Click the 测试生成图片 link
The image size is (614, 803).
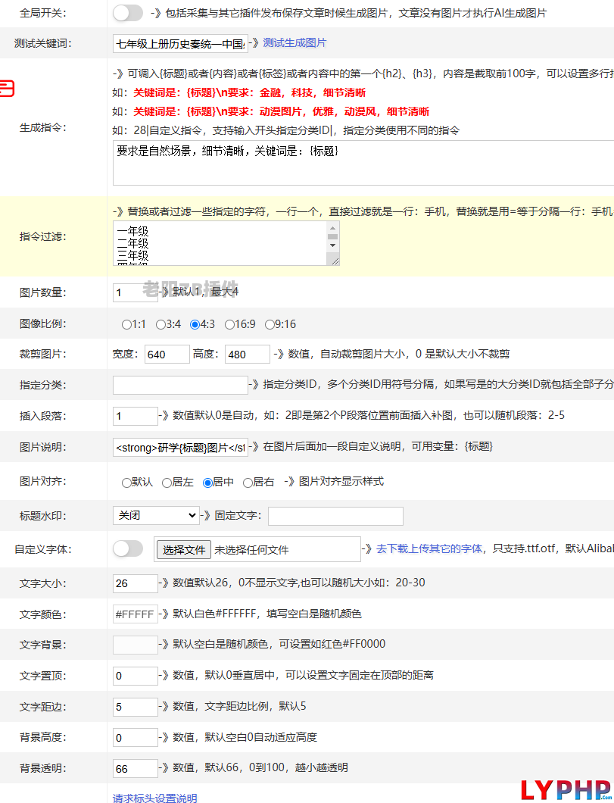pos(295,43)
